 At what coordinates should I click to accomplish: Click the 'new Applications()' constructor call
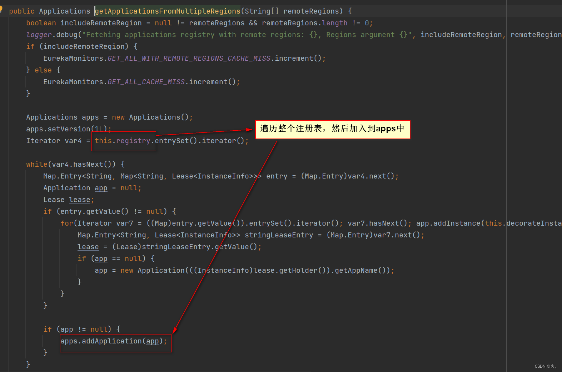(150, 117)
